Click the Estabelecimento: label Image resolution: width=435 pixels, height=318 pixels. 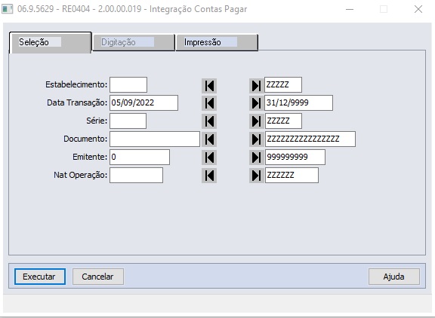coord(76,84)
